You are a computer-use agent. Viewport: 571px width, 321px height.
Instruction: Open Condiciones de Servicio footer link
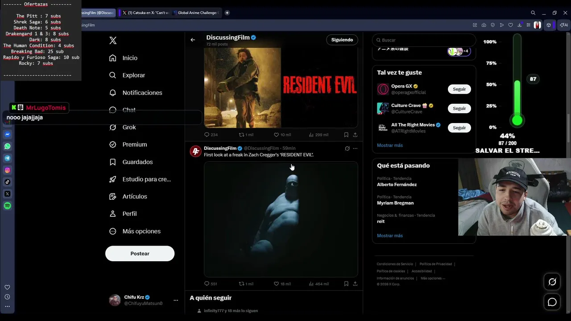395,264
